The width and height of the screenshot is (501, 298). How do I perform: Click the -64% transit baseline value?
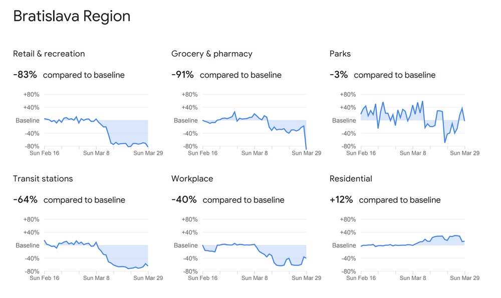pyautogui.click(x=26, y=200)
